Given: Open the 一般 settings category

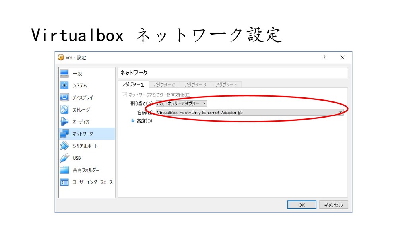Looking at the screenshot, I should [87, 74].
